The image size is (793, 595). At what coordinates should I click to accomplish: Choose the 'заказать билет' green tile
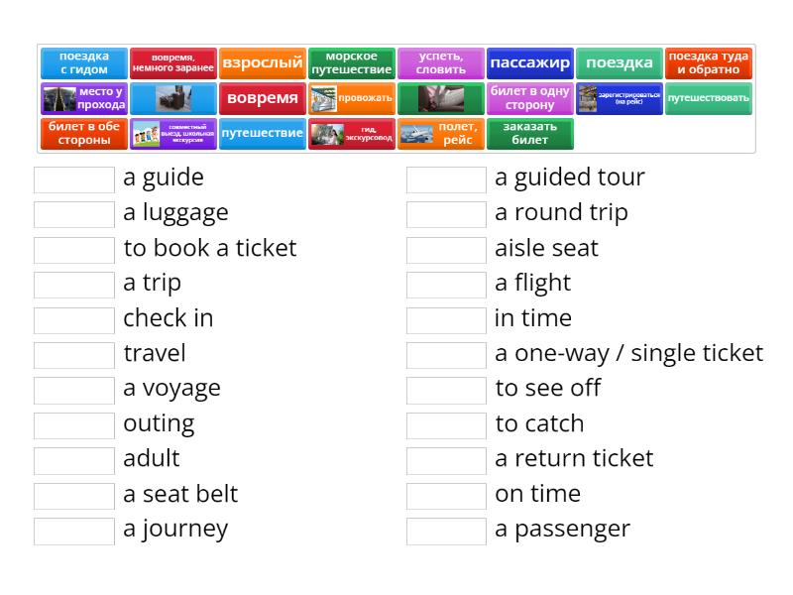pyautogui.click(x=530, y=134)
